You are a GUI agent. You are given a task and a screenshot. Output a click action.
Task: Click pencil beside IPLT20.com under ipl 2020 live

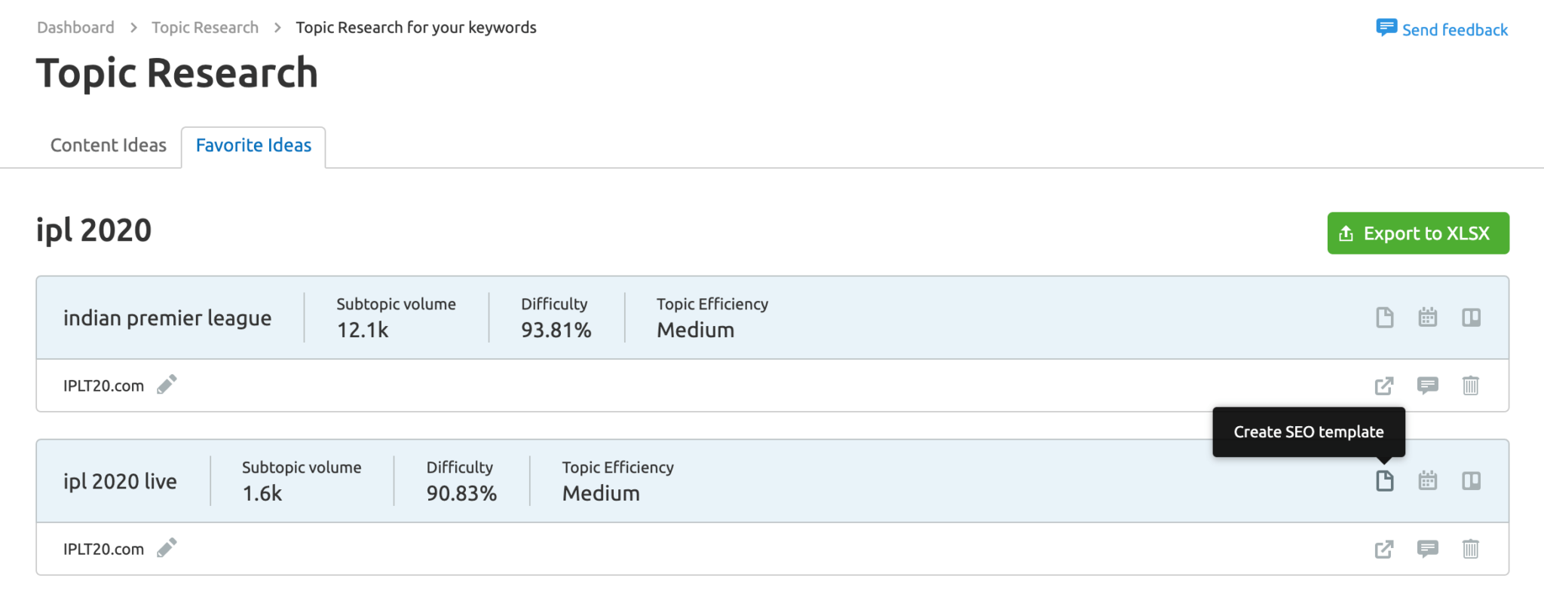(x=167, y=548)
